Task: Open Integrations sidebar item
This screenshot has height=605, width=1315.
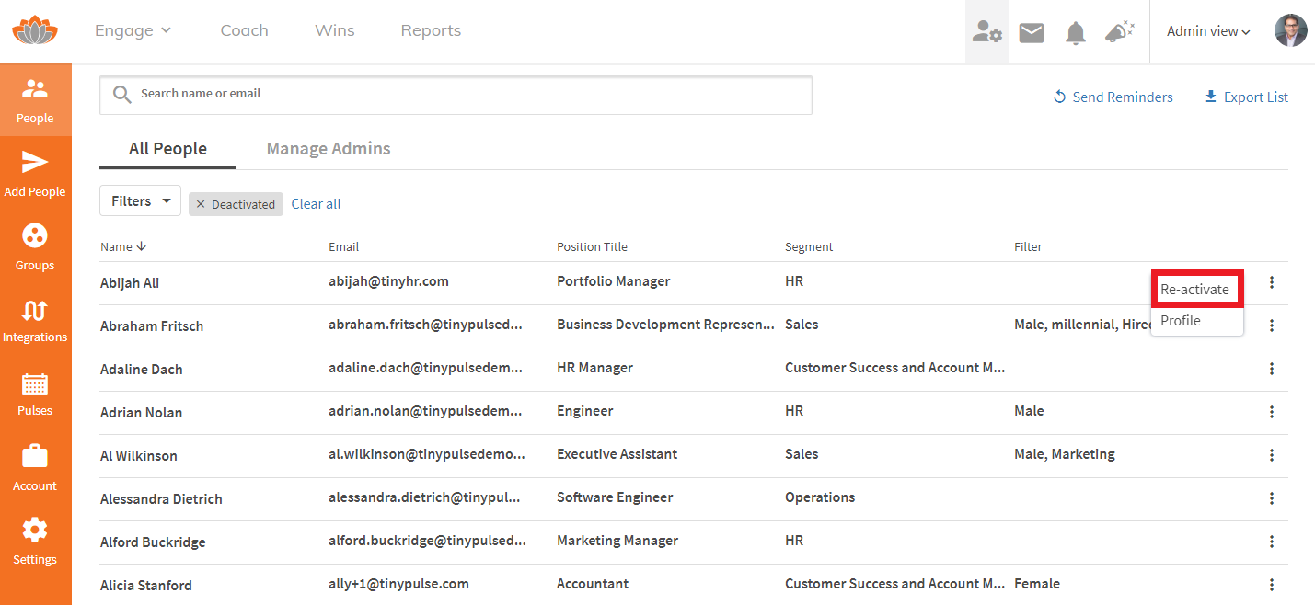Action: click(35, 320)
